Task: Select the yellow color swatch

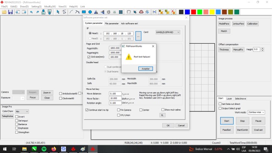Action: [x=212, y=12]
